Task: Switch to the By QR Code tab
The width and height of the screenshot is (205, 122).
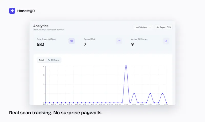Action: coord(54,60)
